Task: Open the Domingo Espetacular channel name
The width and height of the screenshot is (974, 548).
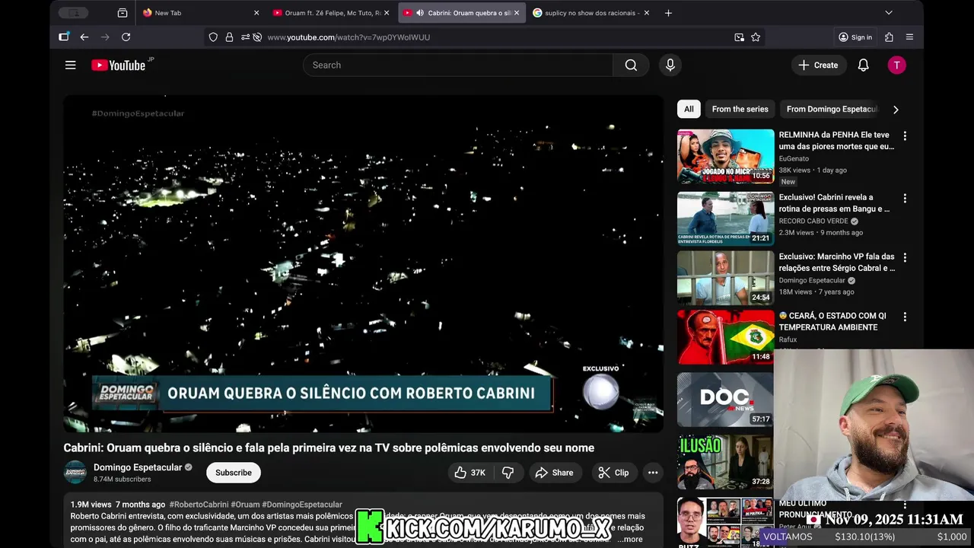Action: tap(138, 467)
